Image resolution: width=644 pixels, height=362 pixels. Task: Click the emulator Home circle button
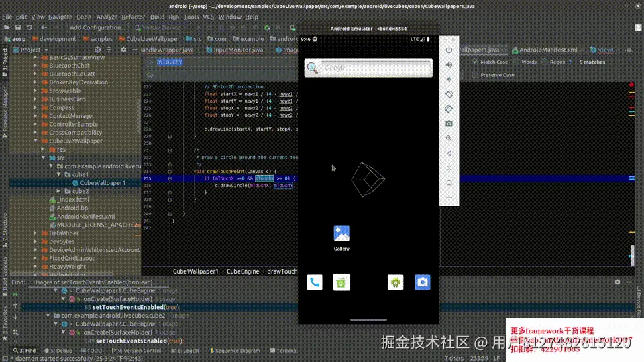click(449, 168)
